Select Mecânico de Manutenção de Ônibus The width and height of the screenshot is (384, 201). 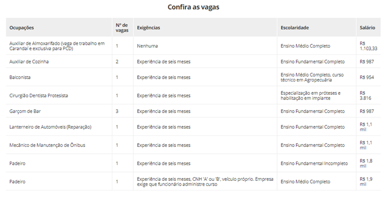(x=47, y=145)
